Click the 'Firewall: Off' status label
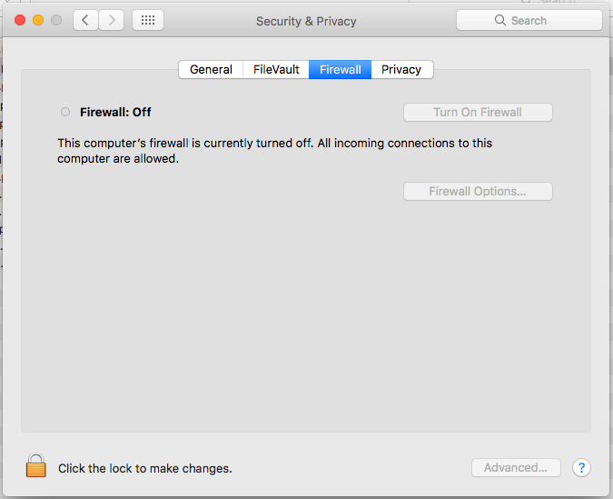This screenshot has height=499, width=613. [x=115, y=113]
